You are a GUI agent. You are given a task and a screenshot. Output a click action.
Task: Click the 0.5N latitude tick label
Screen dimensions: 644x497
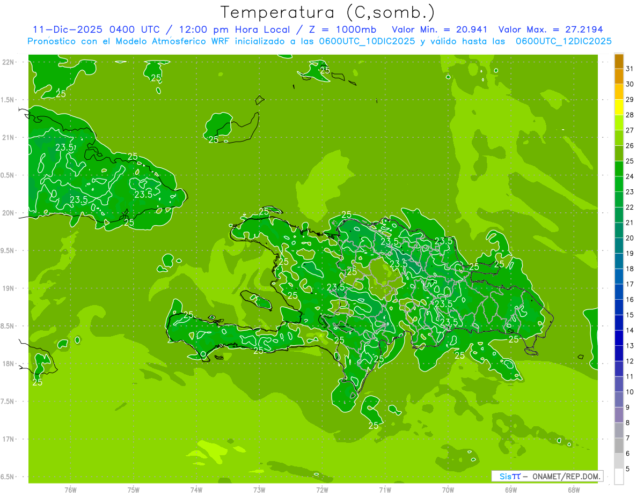[8, 175]
